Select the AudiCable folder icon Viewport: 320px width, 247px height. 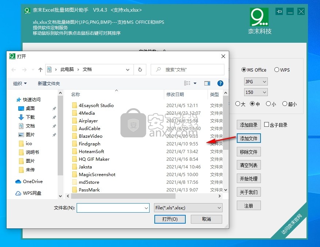75,129
